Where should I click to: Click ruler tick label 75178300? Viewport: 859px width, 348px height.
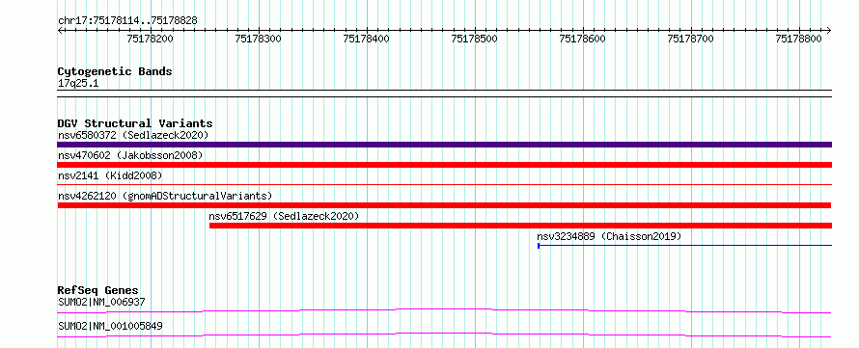click(x=258, y=39)
